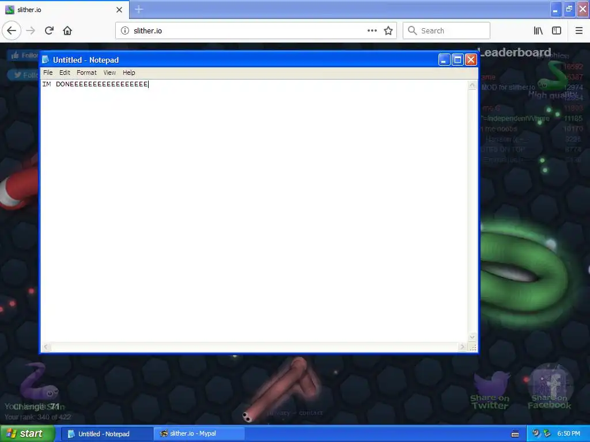
Task: Maximize the Notepad window
Action: (x=457, y=60)
